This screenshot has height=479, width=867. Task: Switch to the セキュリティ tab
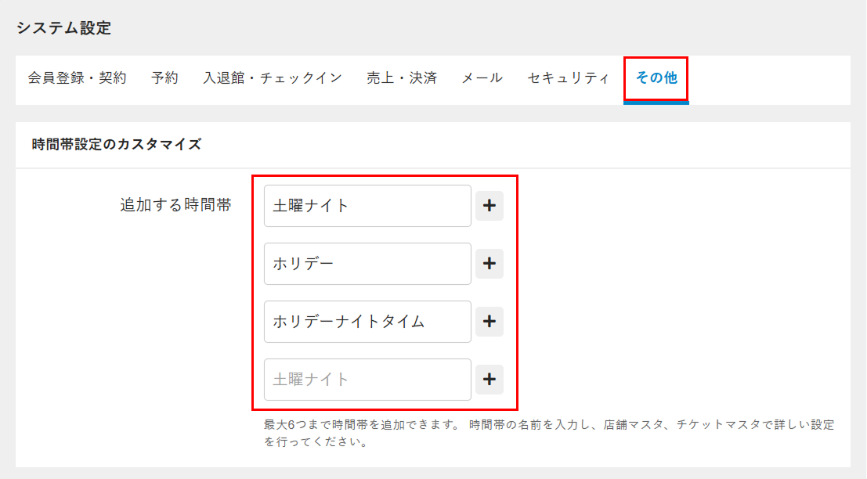click(x=568, y=78)
